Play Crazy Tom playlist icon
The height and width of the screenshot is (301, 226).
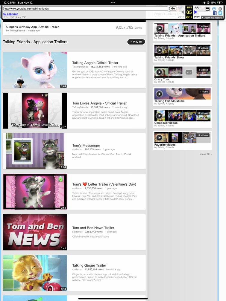tap(159, 72)
